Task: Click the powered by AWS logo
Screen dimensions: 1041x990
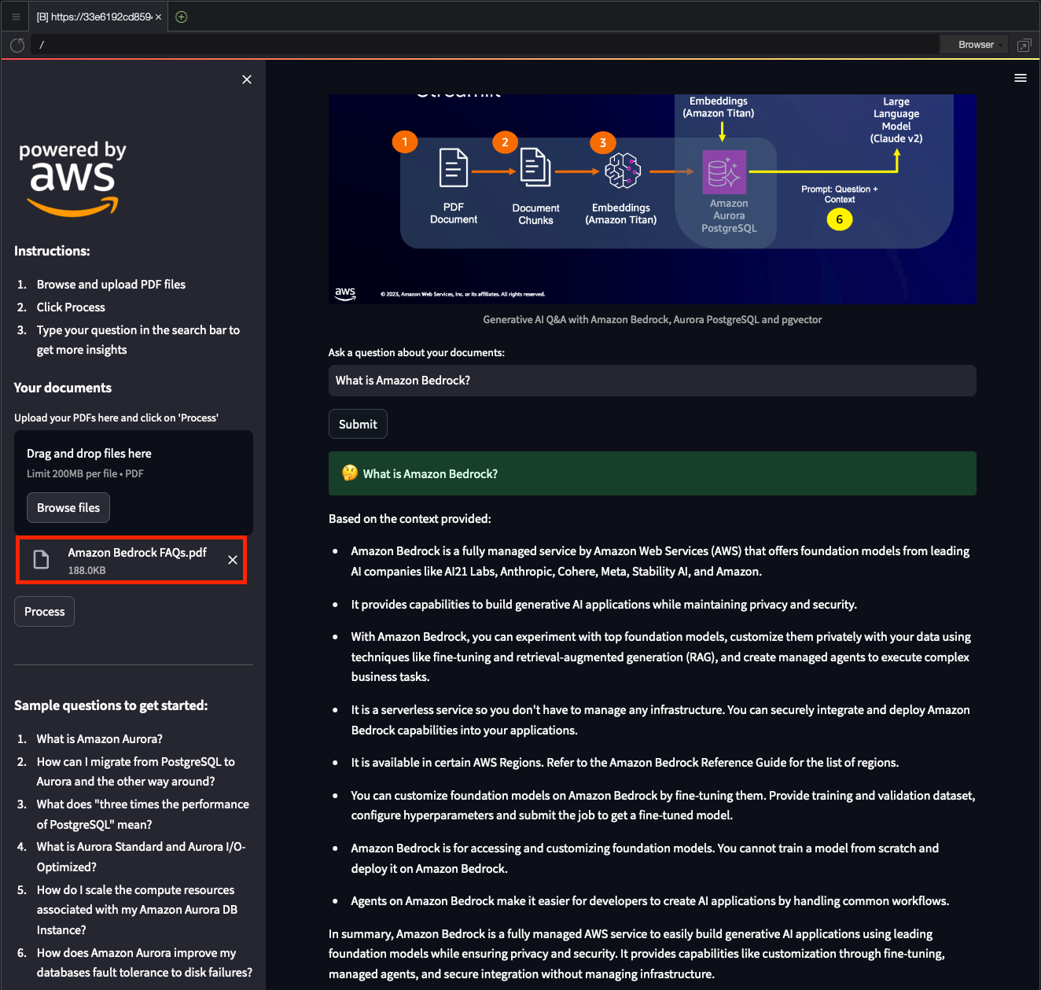Action: pyautogui.click(x=72, y=178)
